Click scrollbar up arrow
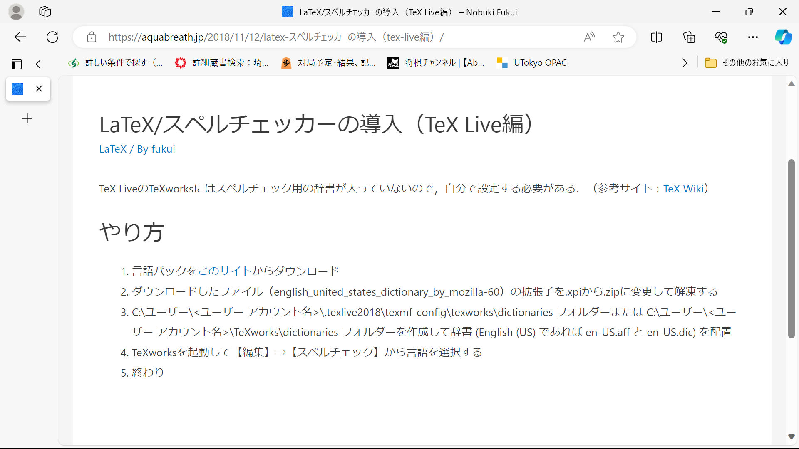 792,84
